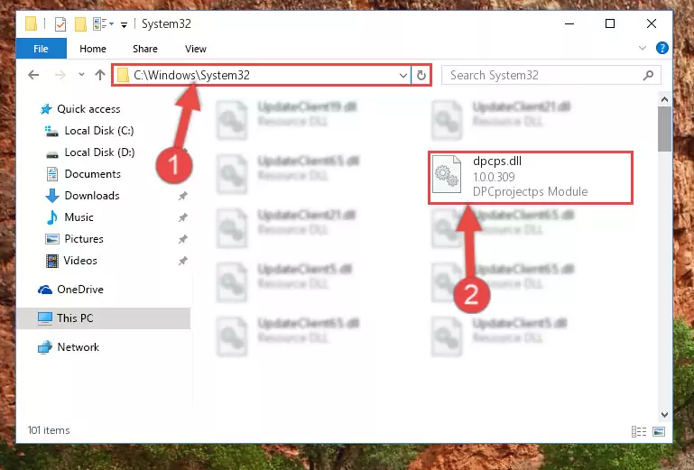Click the Properties quick access toolbar icon
The width and height of the screenshot is (694, 470).
pos(60,24)
